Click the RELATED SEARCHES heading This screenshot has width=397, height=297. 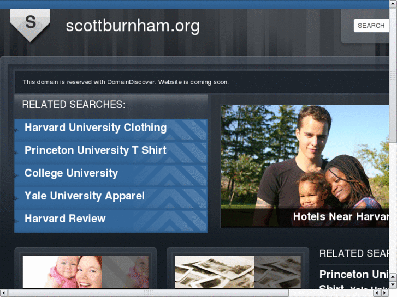click(74, 105)
